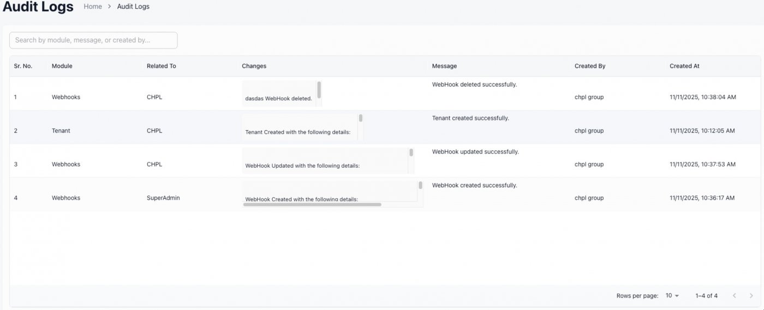Click vertical scrollbar in row 4 changes
764x310 pixels.
(420, 185)
